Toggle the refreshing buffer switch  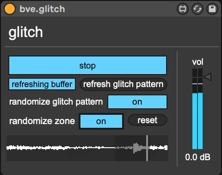42,84
